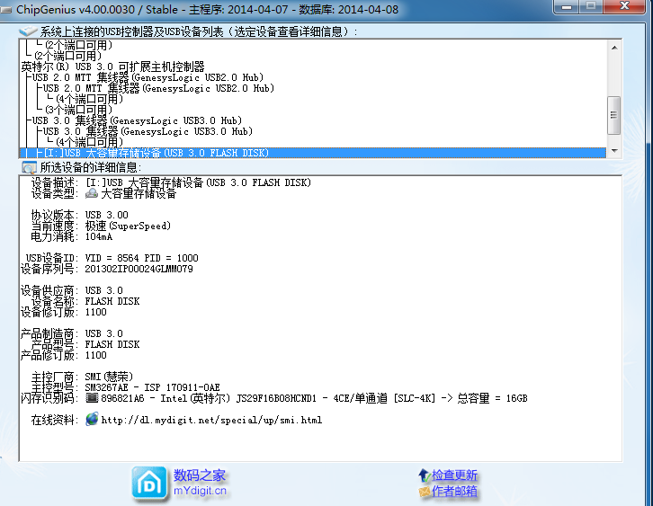The width and height of the screenshot is (653, 506).
Task: Click the 设备修订版 value 1100
Action: [95, 312]
